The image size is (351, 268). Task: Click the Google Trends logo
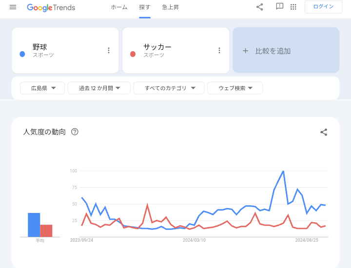[51, 7]
